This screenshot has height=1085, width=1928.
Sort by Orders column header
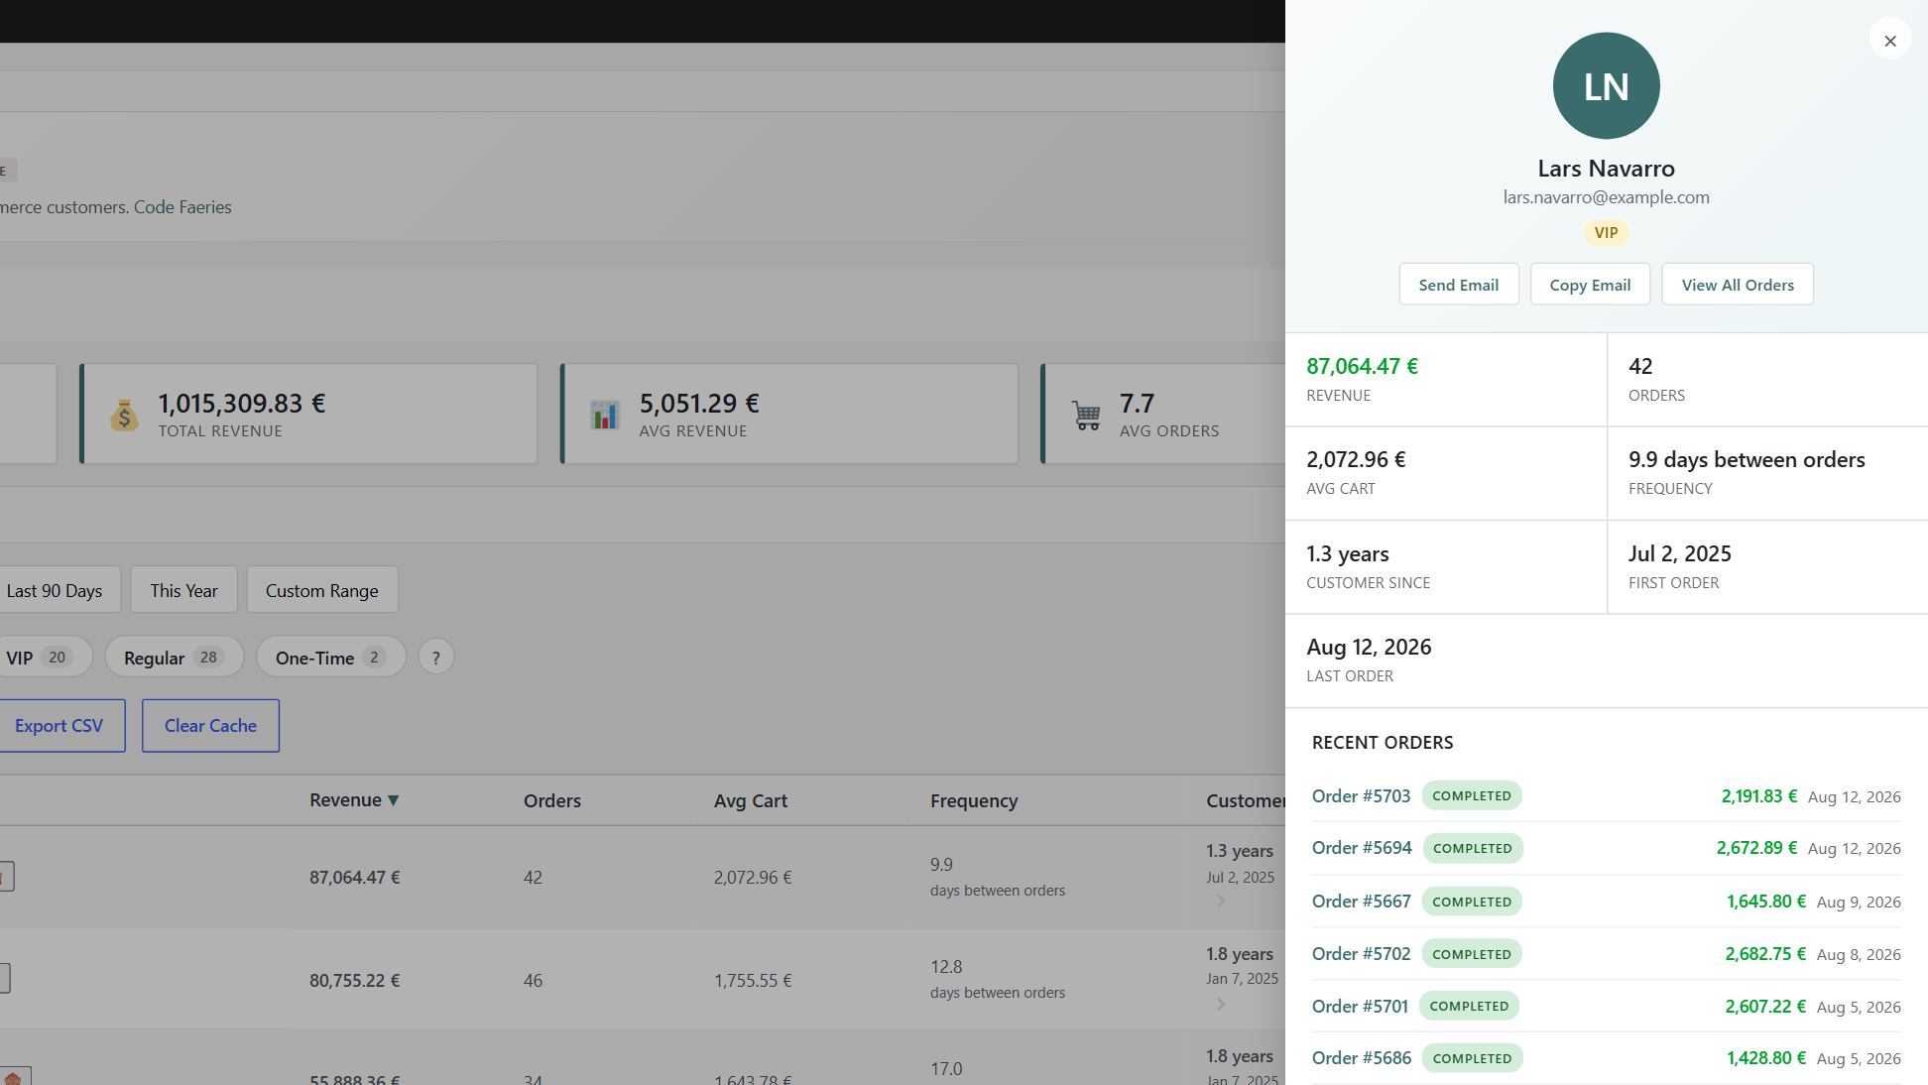click(552, 800)
